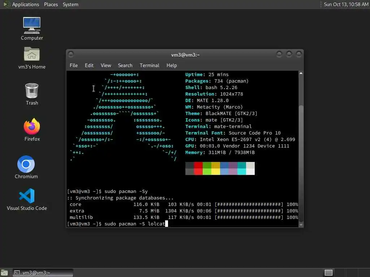The width and height of the screenshot is (370, 277).
Task: Click the 'core' database row text
Action: click(x=76, y=205)
